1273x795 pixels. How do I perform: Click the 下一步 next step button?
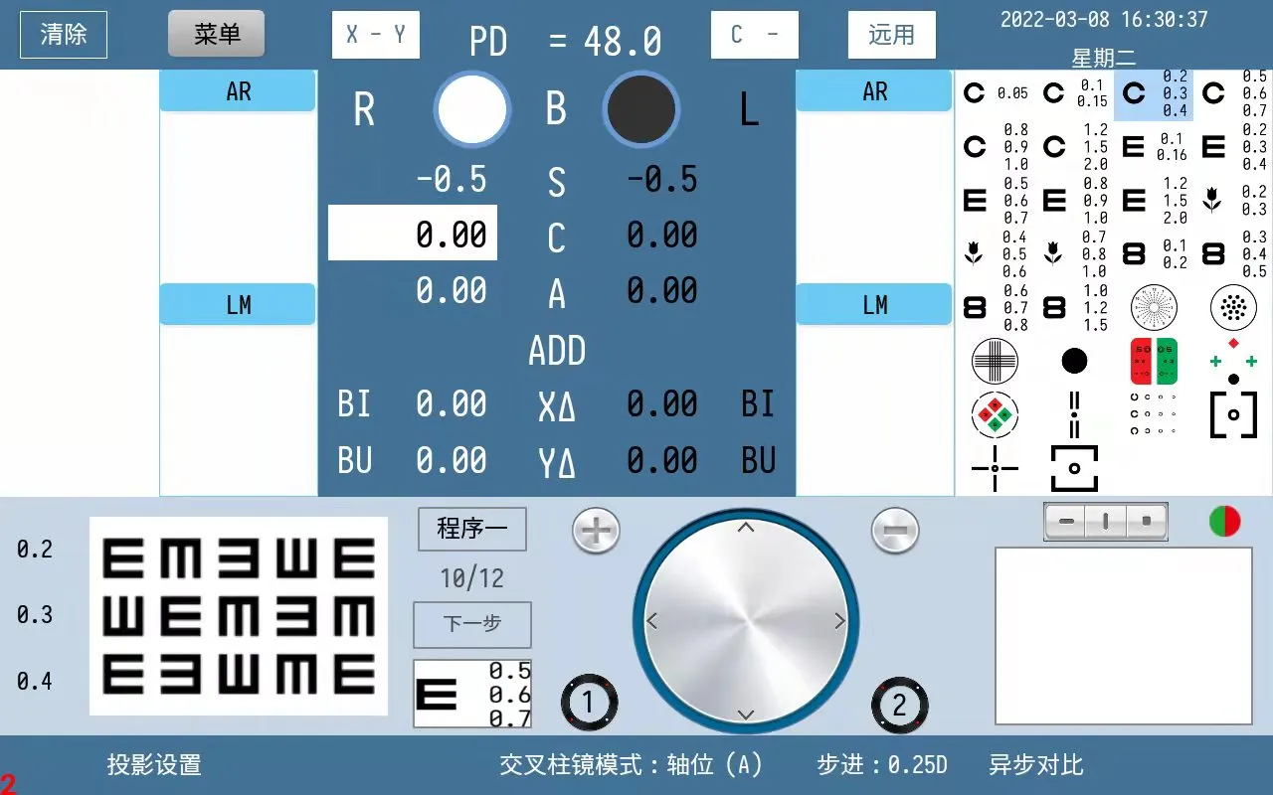point(472,624)
